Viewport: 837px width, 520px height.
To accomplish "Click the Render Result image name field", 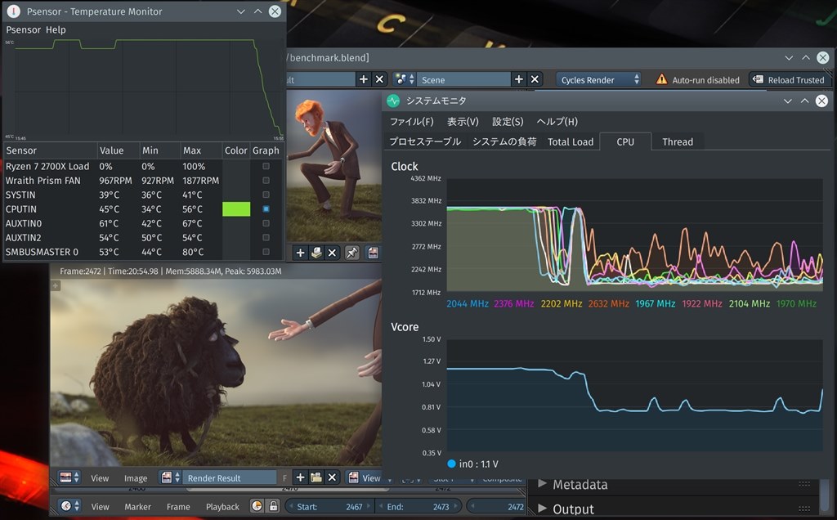I will pyautogui.click(x=230, y=477).
